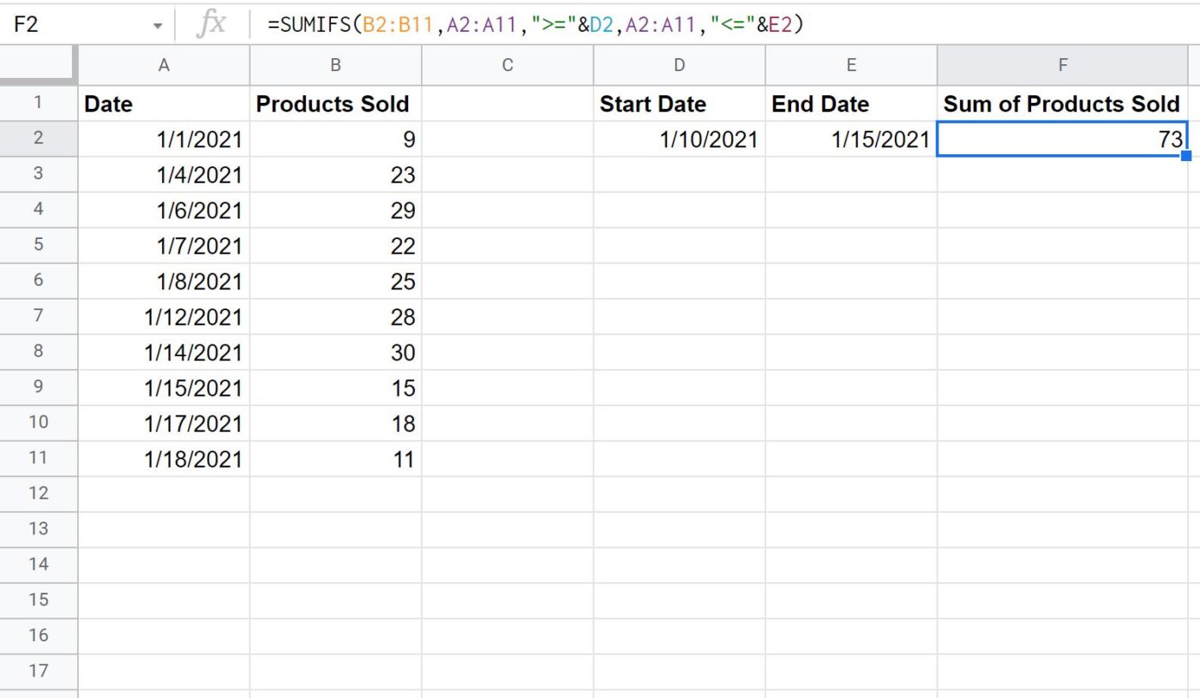Select row 7 header
Viewport: 1200px width, 698px height.
pos(39,316)
